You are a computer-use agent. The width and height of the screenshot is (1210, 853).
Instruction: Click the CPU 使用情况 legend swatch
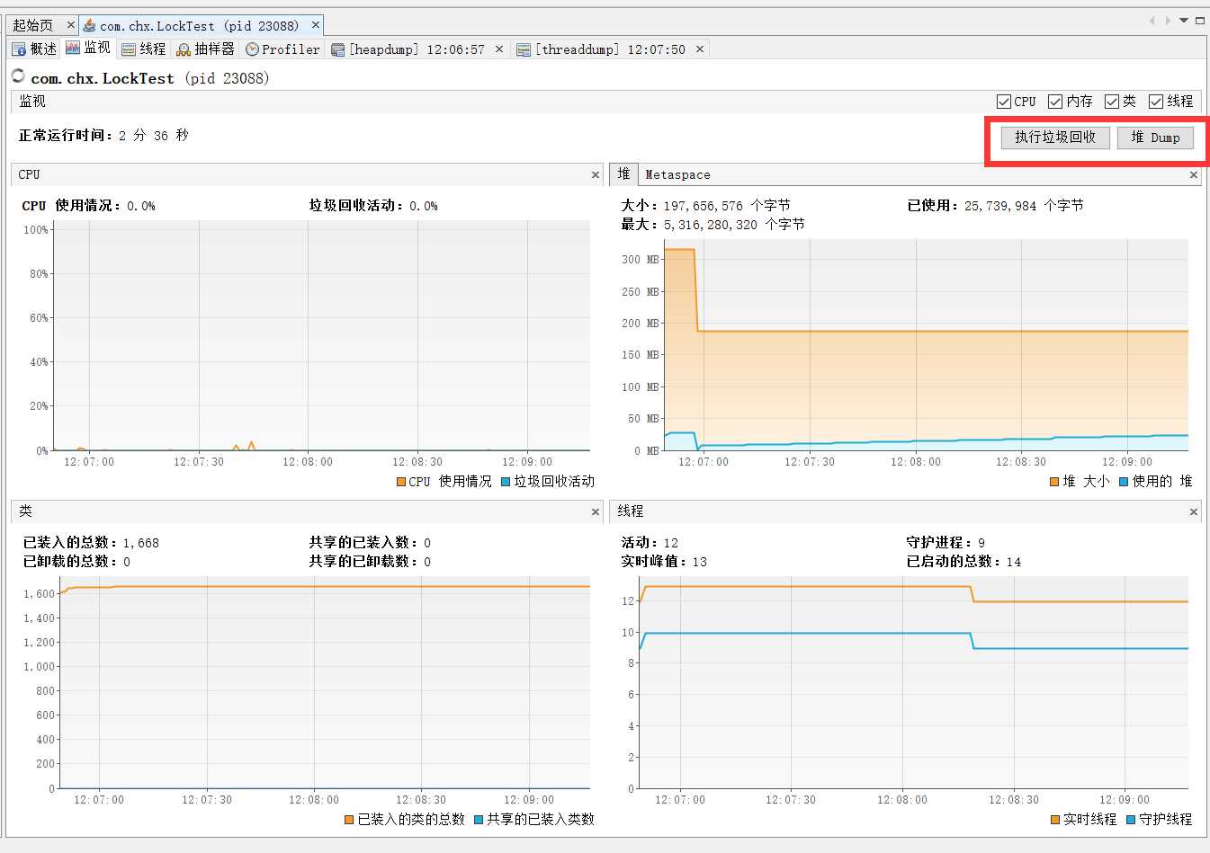click(401, 482)
